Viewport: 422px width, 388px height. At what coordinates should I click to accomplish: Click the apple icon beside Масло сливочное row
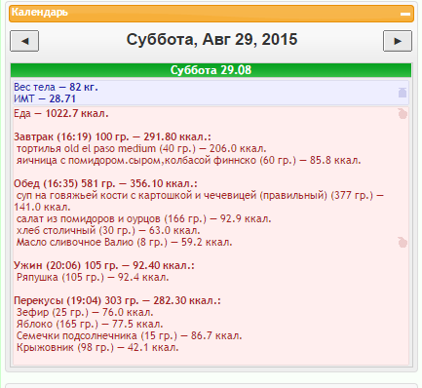[403, 243]
